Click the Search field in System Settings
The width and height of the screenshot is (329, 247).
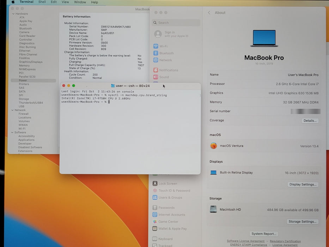click(176, 23)
